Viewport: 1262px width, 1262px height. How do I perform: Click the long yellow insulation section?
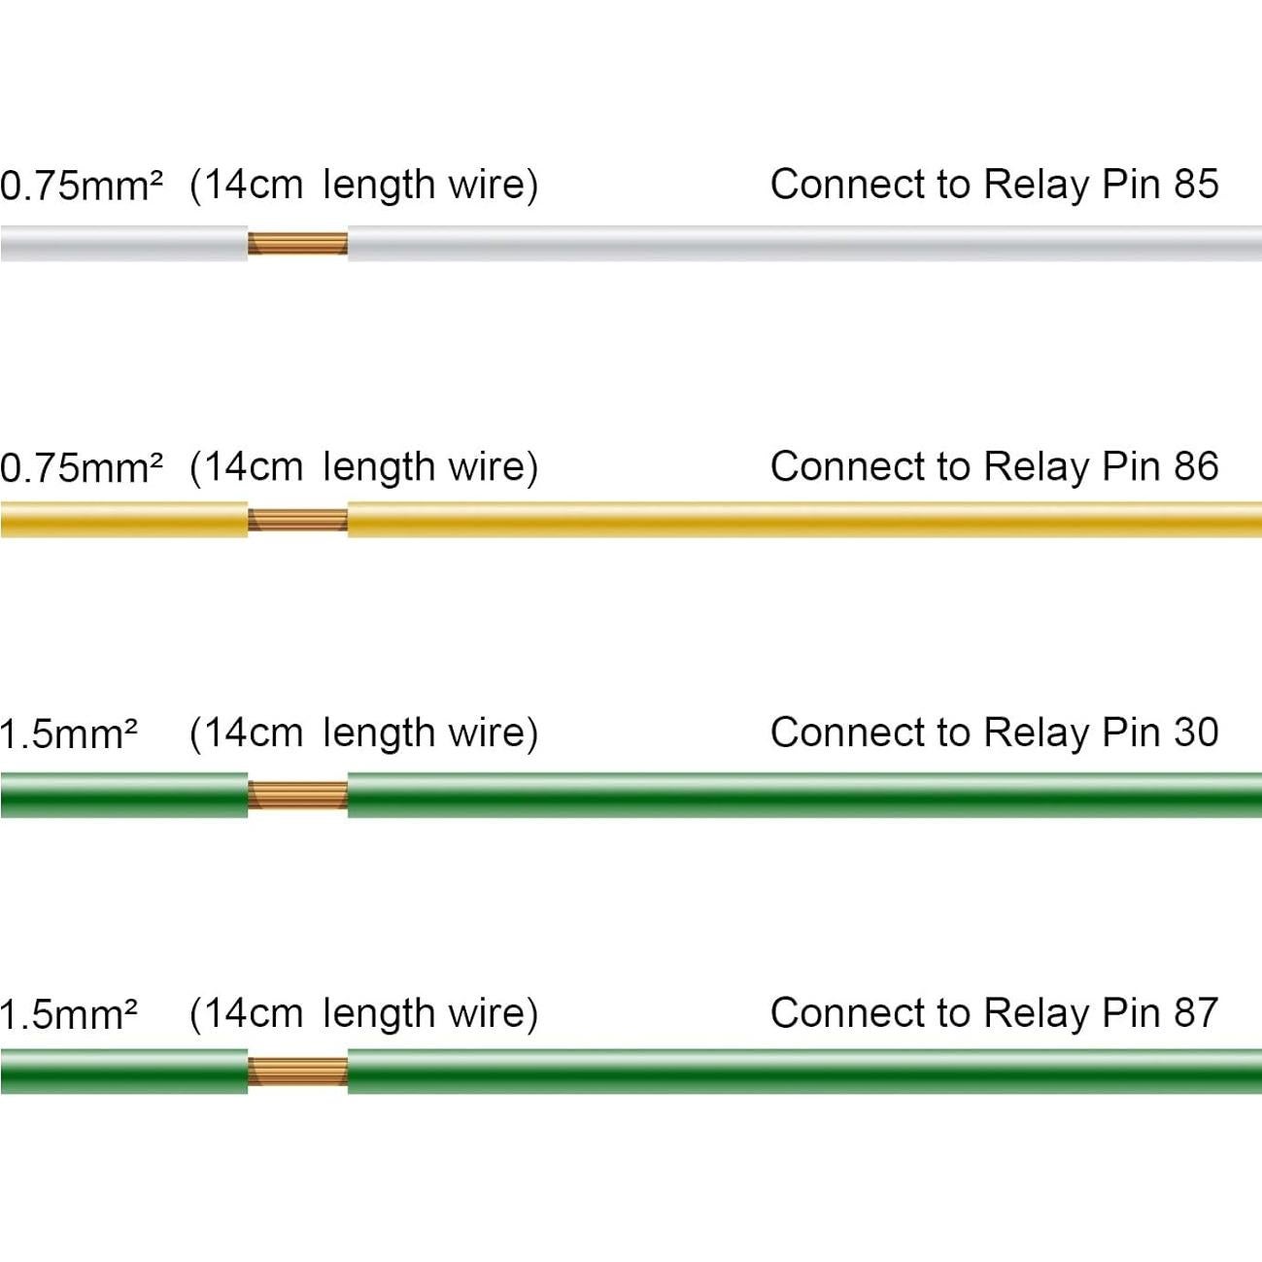pyautogui.click(x=804, y=520)
